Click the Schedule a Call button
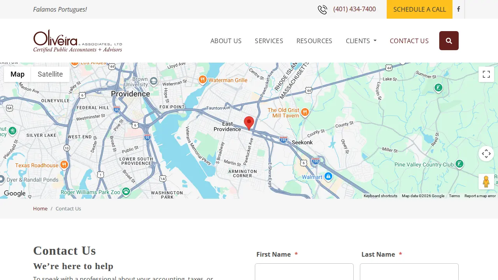 [x=419, y=9]
